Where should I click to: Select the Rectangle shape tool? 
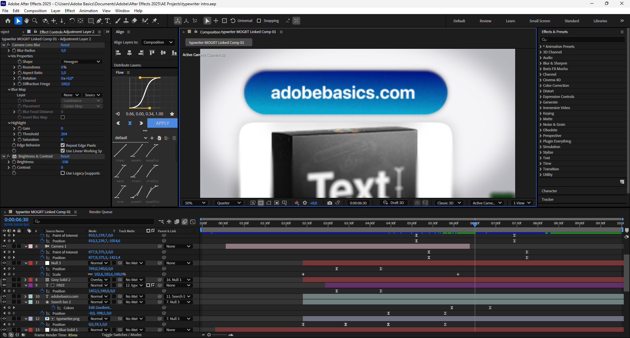(91, 21)
